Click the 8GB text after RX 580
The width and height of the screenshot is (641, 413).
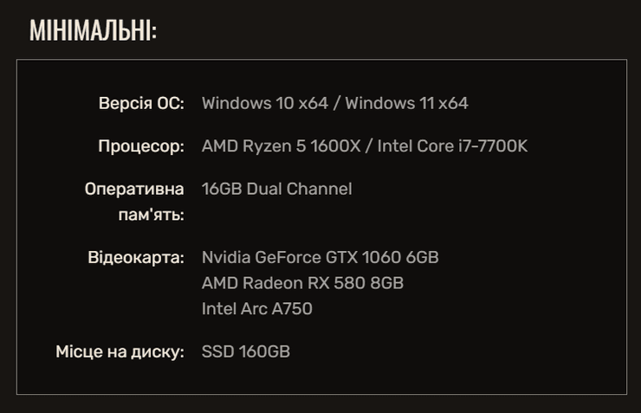385,283
